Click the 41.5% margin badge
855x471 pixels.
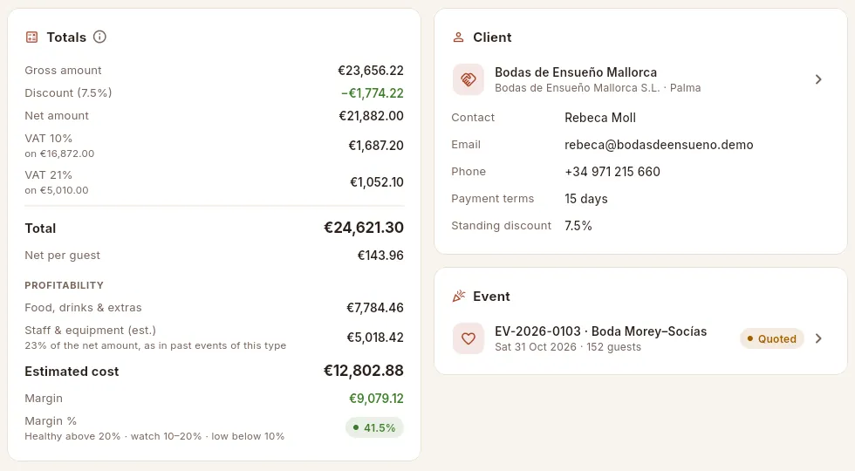pos(374,427)
